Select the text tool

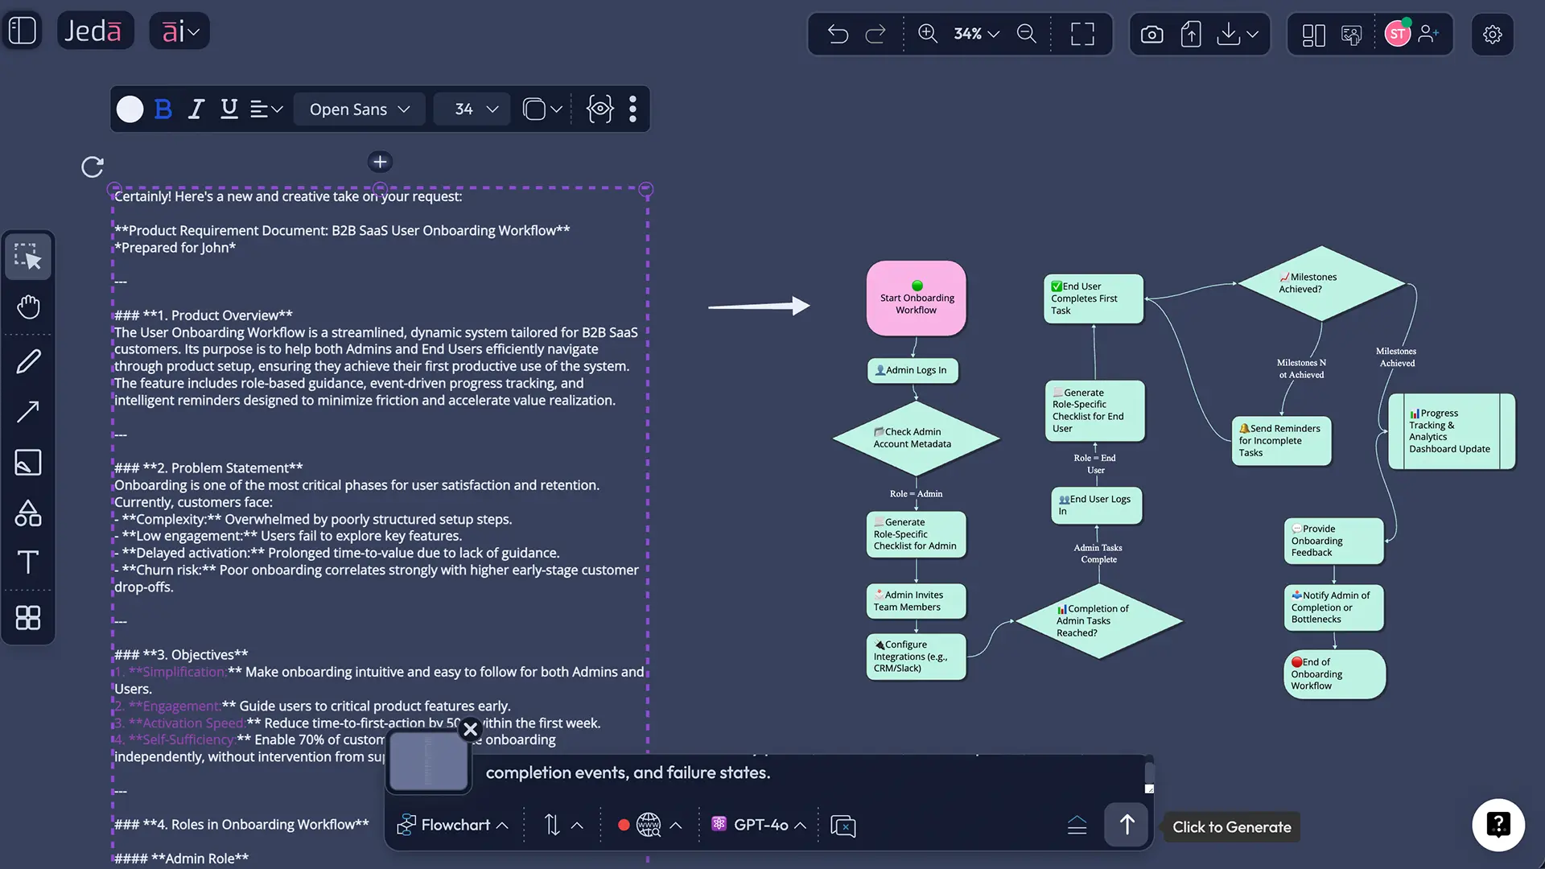(28, 562)
